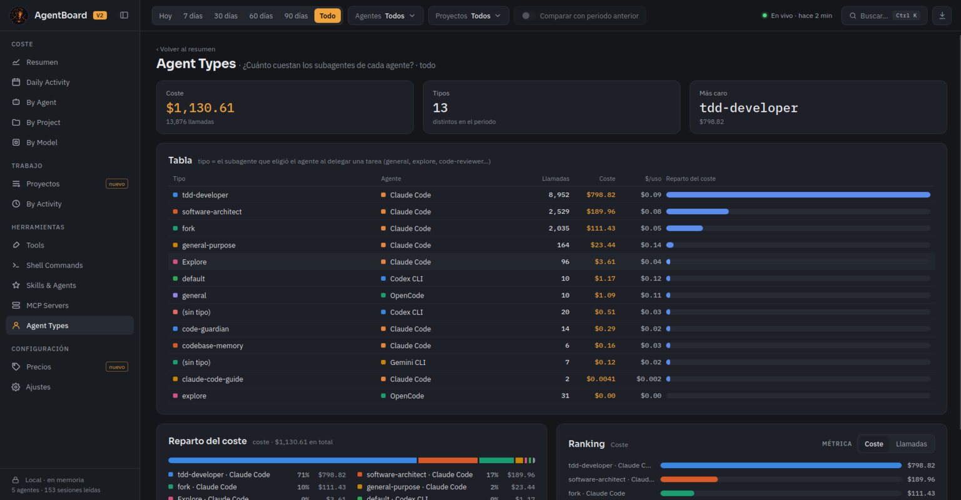The image size is (961, 500).
Task: Collapse sidebar with panel toggle icon
Action: pyautogui.click(x=124, y=15)
